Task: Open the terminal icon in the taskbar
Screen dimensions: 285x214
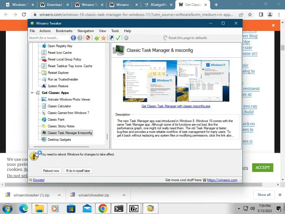Action: pyautogui.click(x=119, y=208)
